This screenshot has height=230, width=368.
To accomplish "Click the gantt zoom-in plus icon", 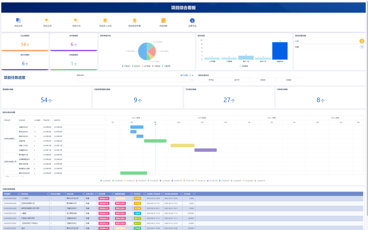I will click(x=23, y=176).
